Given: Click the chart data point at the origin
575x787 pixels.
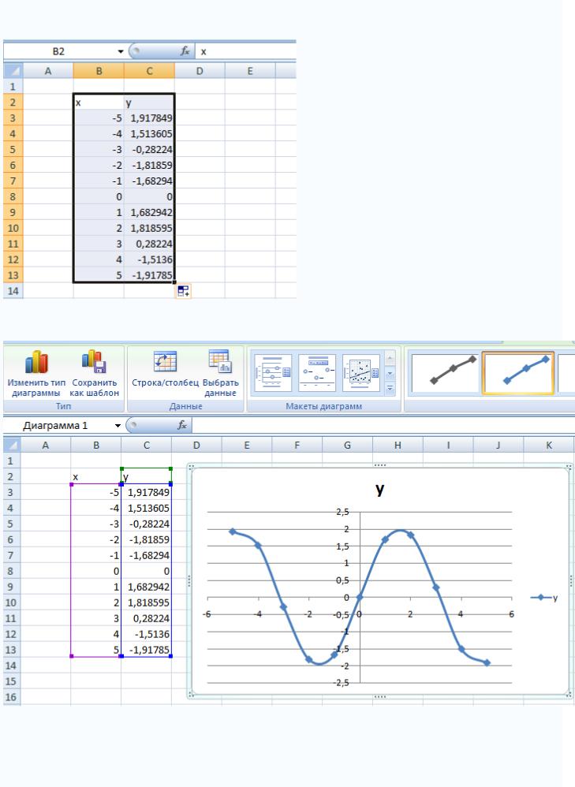Looking at the screenshot, I should [x=360, y=597].
